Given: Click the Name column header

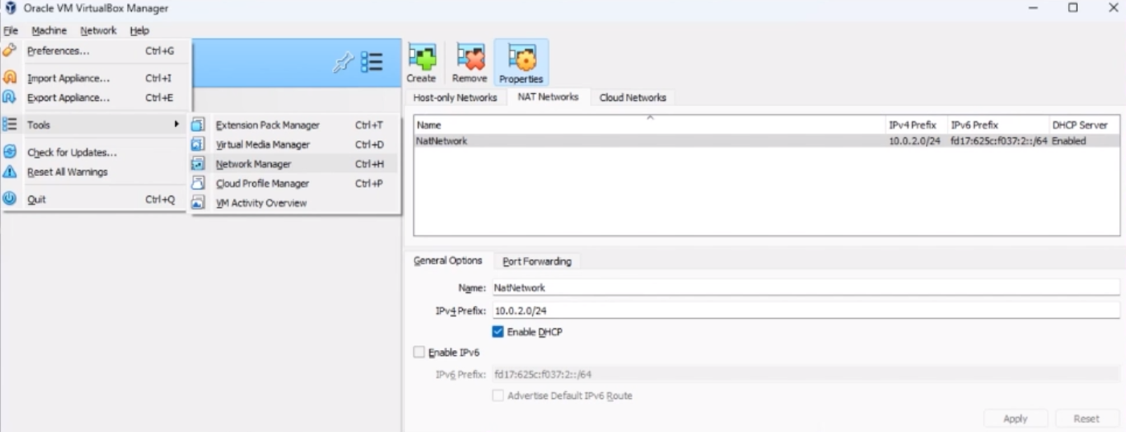Looking at the screenshot, I should 649,125.
